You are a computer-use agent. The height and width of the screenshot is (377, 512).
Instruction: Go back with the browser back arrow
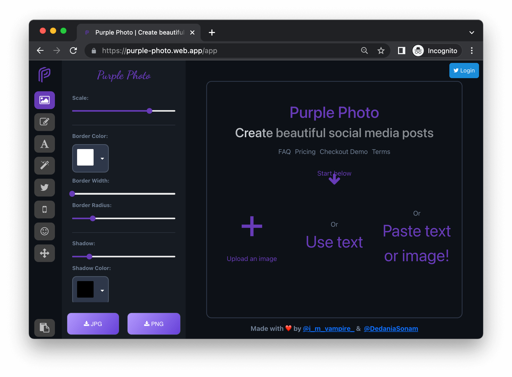[40, 51]
